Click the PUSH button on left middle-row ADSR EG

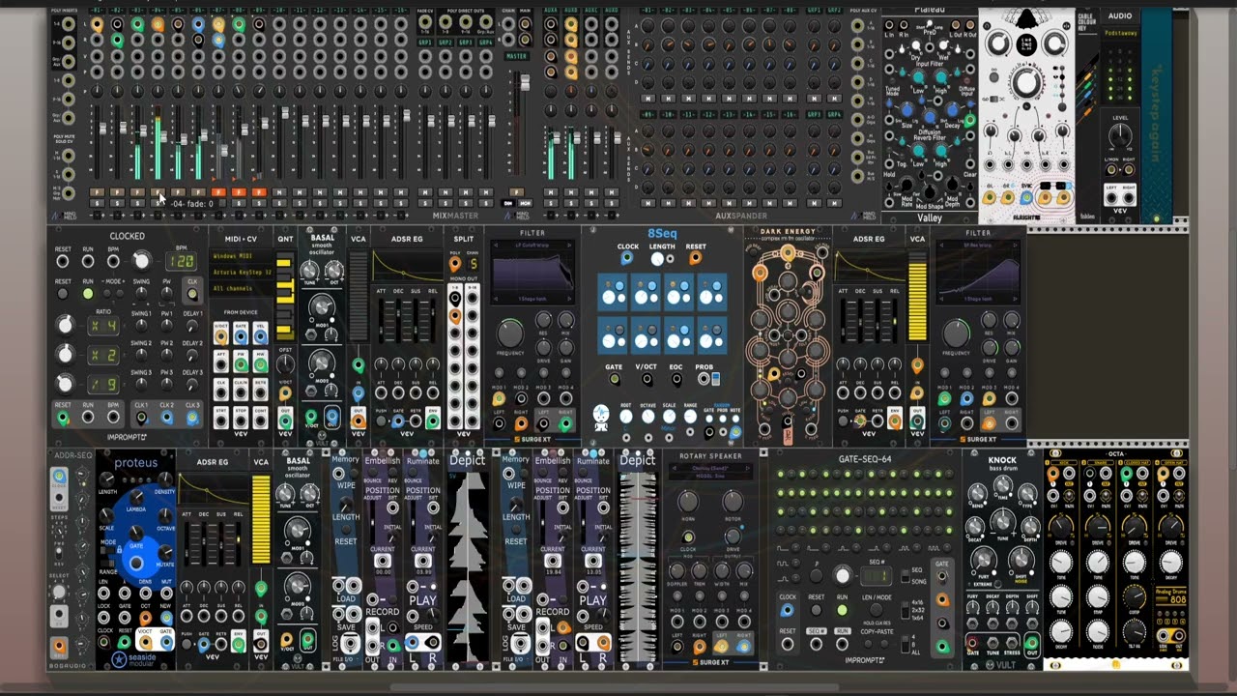pyautogui.click(x=381, y=421)
